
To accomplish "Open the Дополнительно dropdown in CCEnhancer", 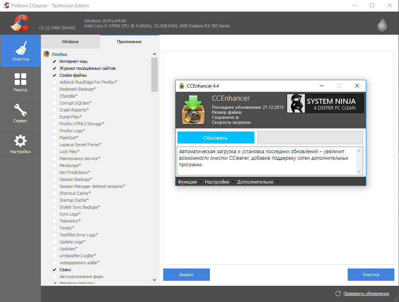I will pos(257,182).
